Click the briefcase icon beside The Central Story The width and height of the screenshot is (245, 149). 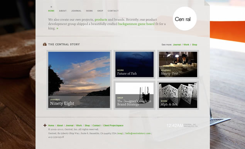(45, 44)
